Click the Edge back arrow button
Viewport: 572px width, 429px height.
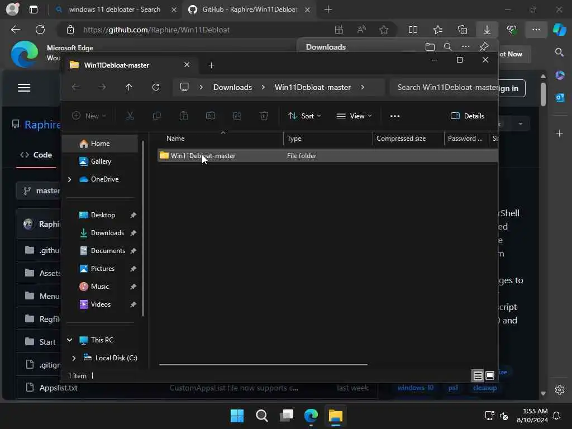pyautogui.click(x=15, y=30)
